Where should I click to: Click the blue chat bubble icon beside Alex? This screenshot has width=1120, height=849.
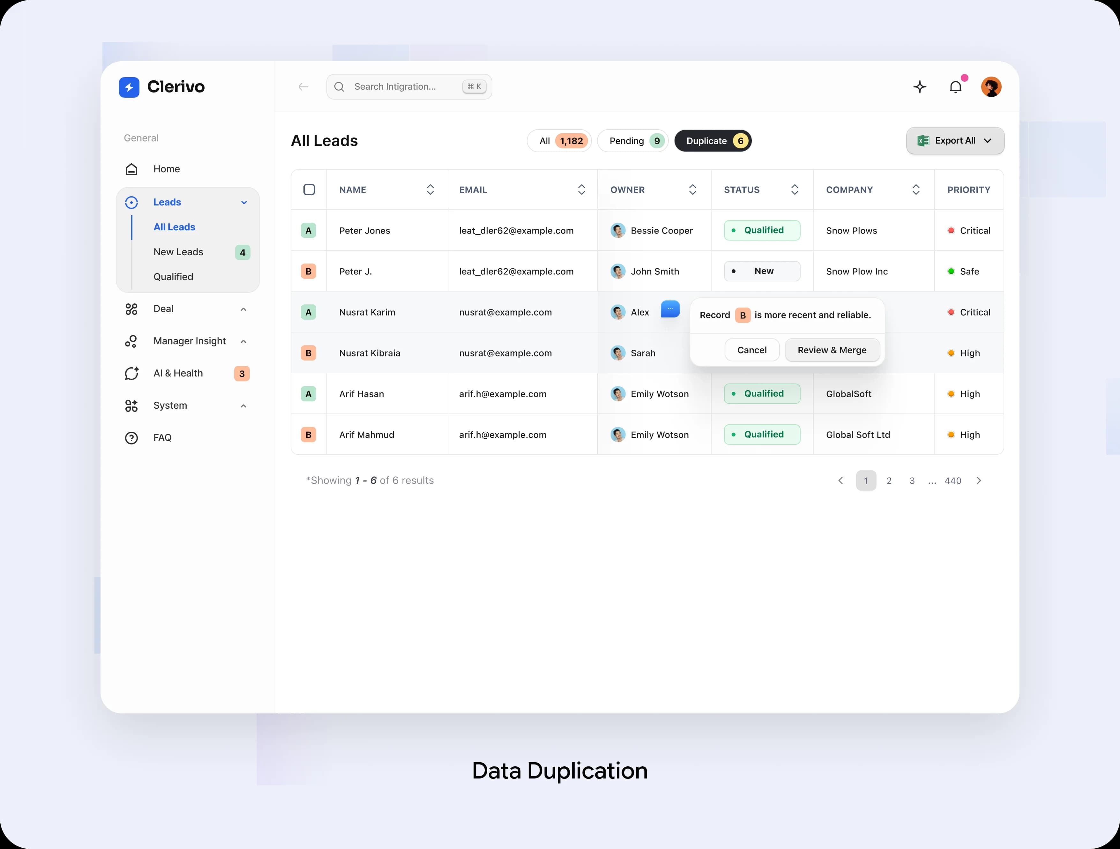(x=670, y=309)
